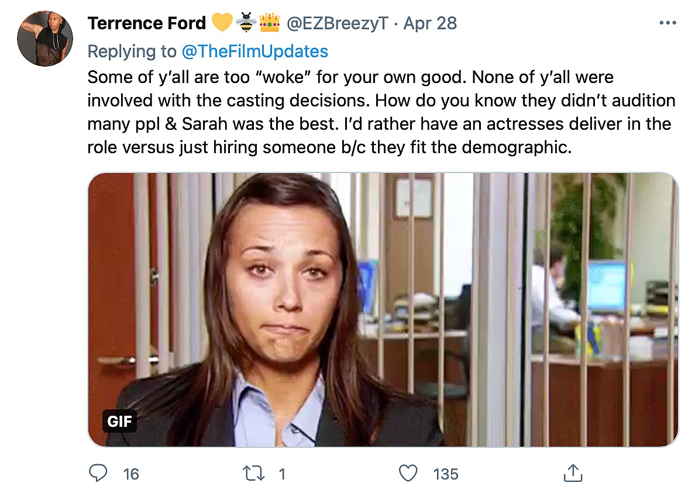Click the 'Replying to' label
This screenshot has height=497, width=695.
click(x=132, y=51)
